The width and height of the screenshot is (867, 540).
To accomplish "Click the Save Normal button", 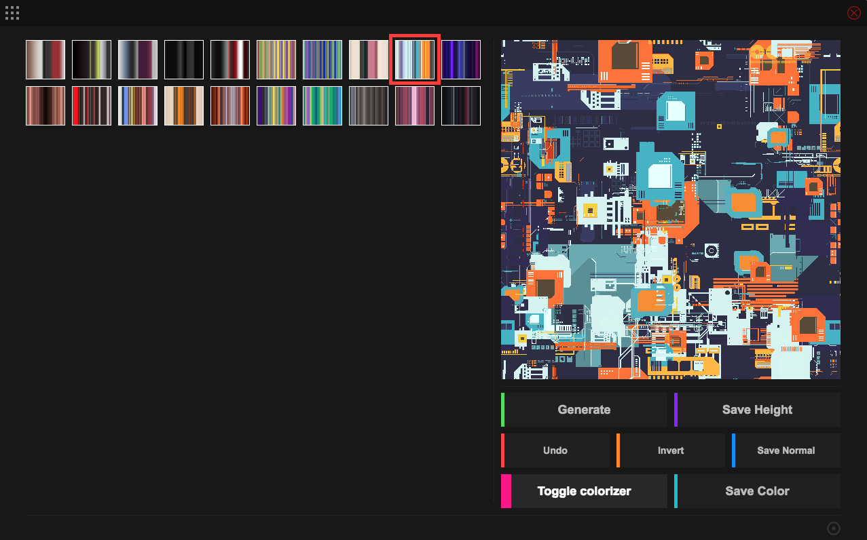I will 786,450.
